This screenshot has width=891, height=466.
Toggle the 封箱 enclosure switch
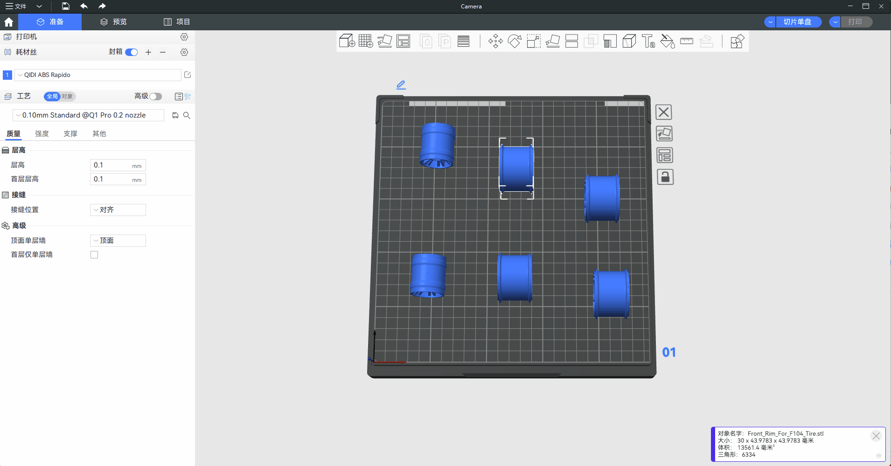(x=132, y=52)
